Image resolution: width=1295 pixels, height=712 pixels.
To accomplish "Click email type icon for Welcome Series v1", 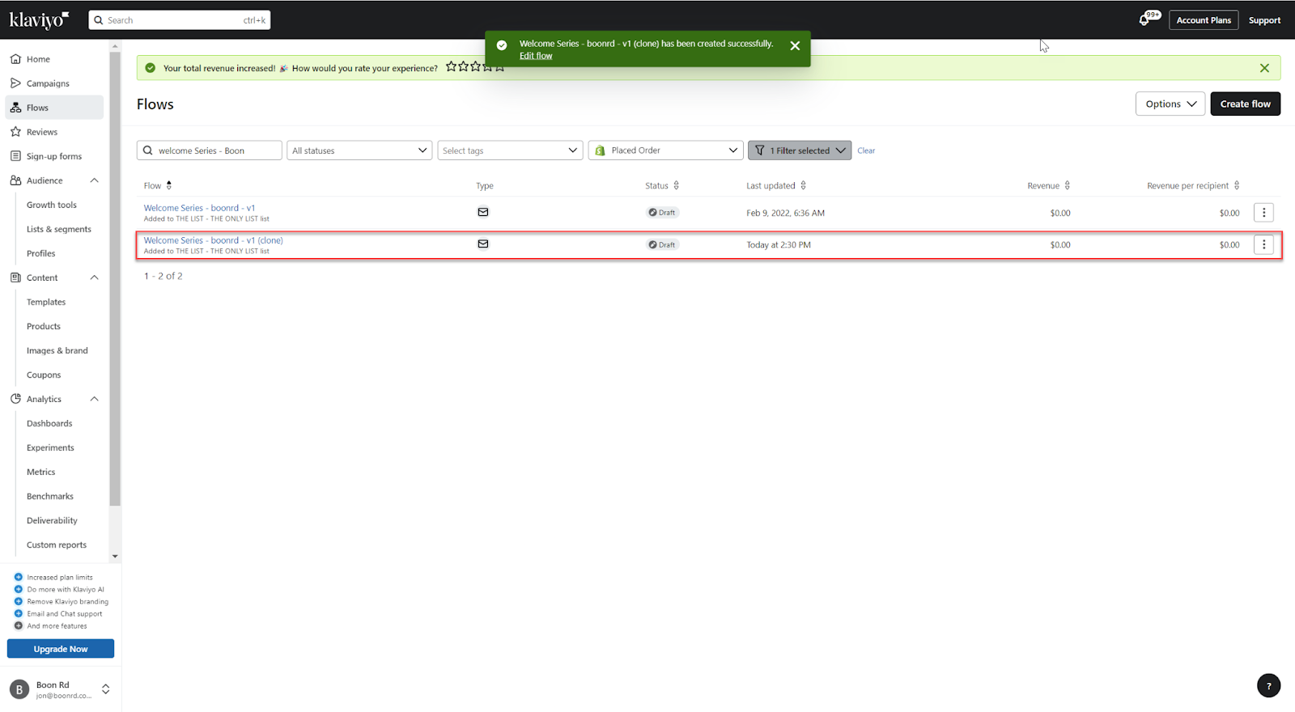I will click(483, 212).
